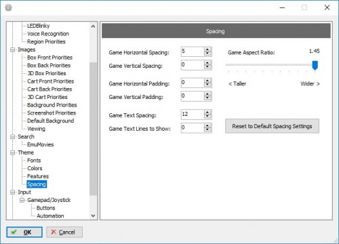Focus the Game Text Lines to Show field
Image resolution: width=339 pixels, height=244 pixels.
point(193,127)
